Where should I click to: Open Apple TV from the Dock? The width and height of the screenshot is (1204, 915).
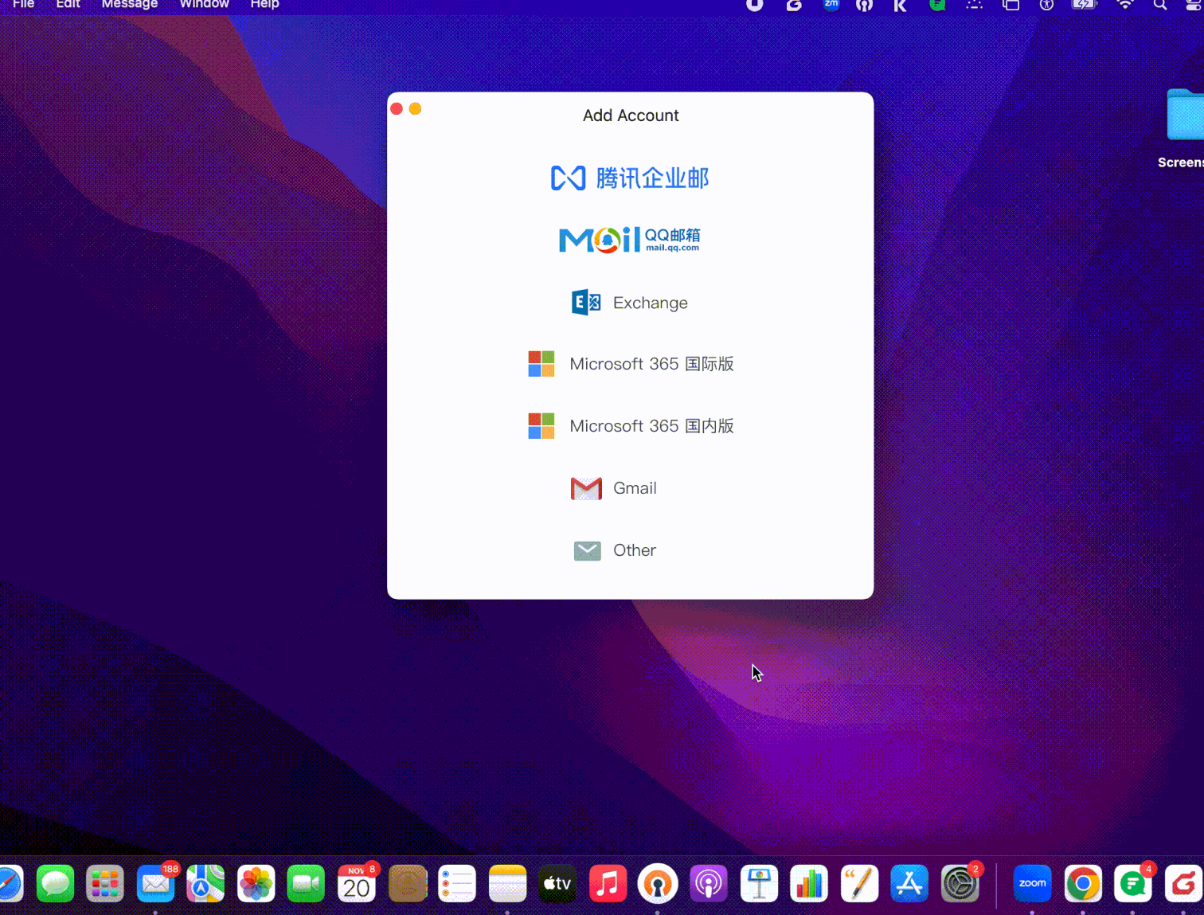(x=557, y=884)
